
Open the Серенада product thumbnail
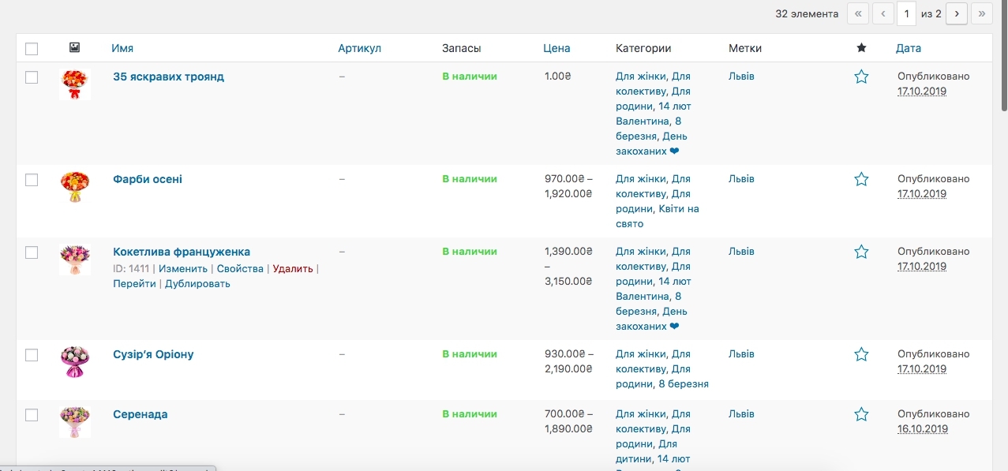pos(75,422)
